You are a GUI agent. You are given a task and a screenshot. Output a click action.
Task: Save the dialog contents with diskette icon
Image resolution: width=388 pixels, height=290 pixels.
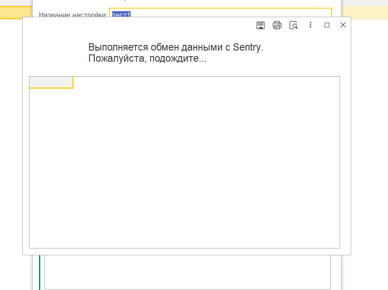pyautogui.click(x=260, y=25)
